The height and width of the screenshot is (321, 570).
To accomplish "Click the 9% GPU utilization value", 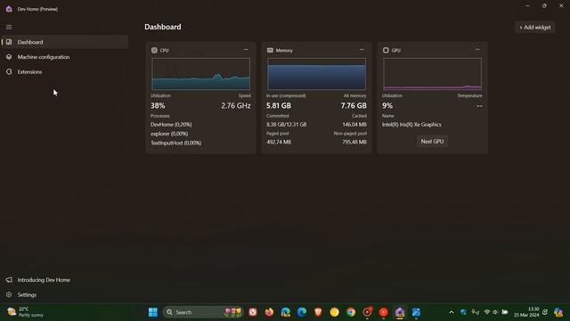I will (x=387, y=105).
